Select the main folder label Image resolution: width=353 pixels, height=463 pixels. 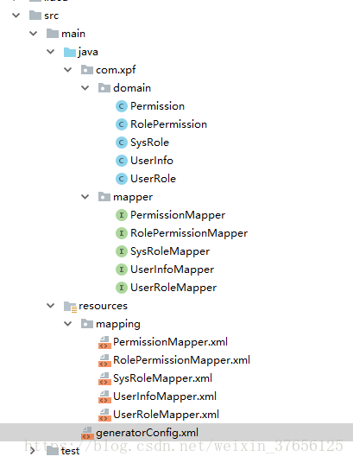tap(73, 34)
